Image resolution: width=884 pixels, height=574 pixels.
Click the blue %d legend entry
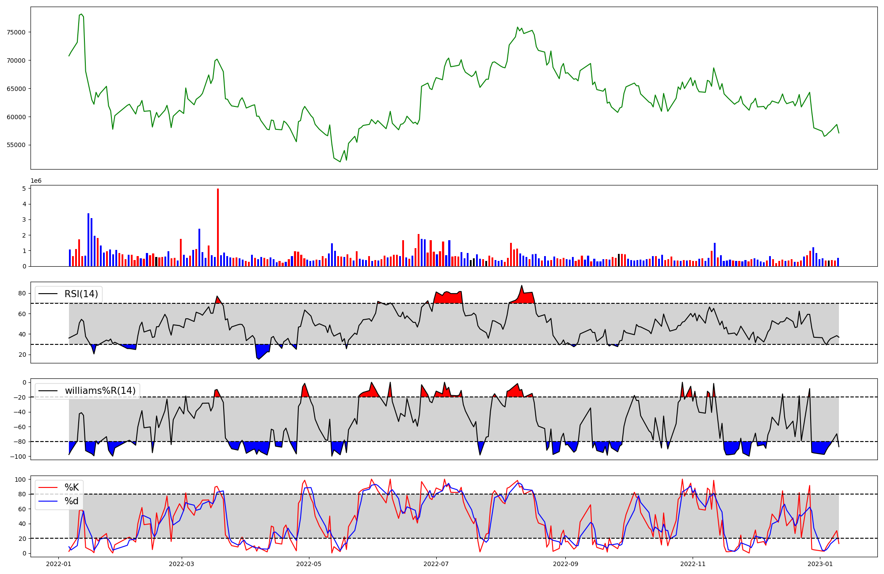(x=71, y=501)
